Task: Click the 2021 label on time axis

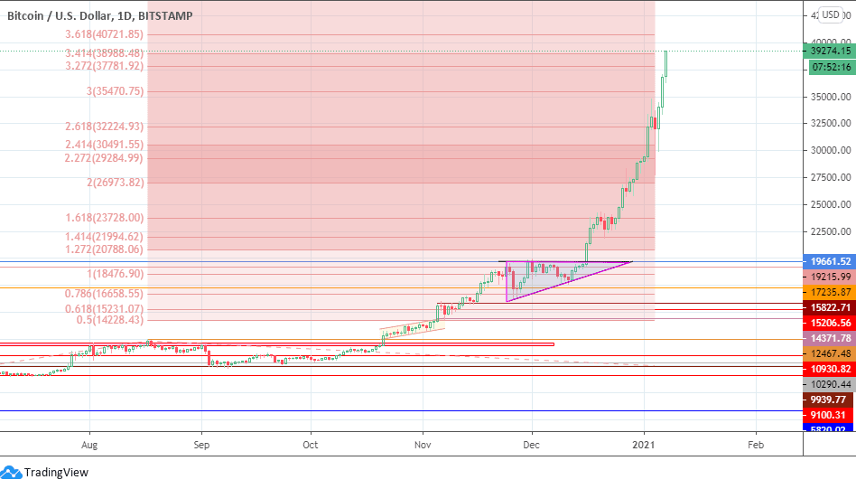Action: coord(644,445)
